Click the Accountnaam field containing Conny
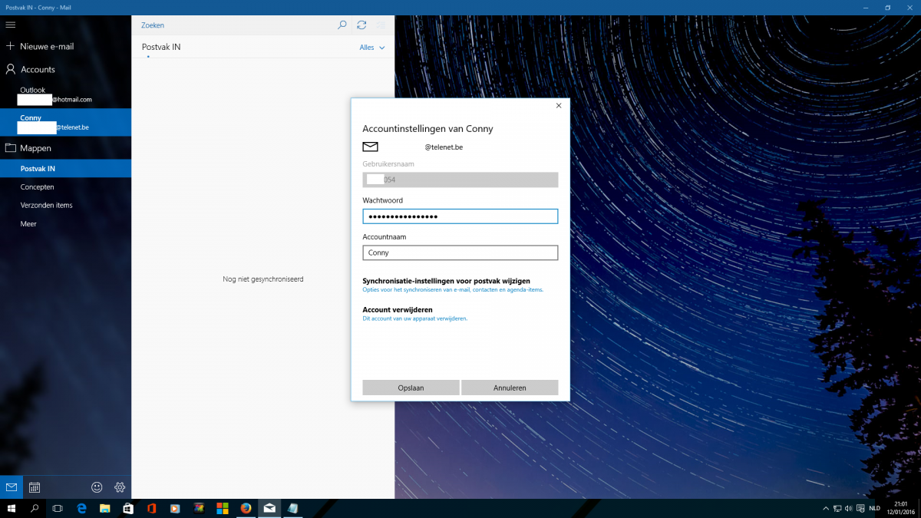This screenshot has height=518, width=921. [460, 252]
